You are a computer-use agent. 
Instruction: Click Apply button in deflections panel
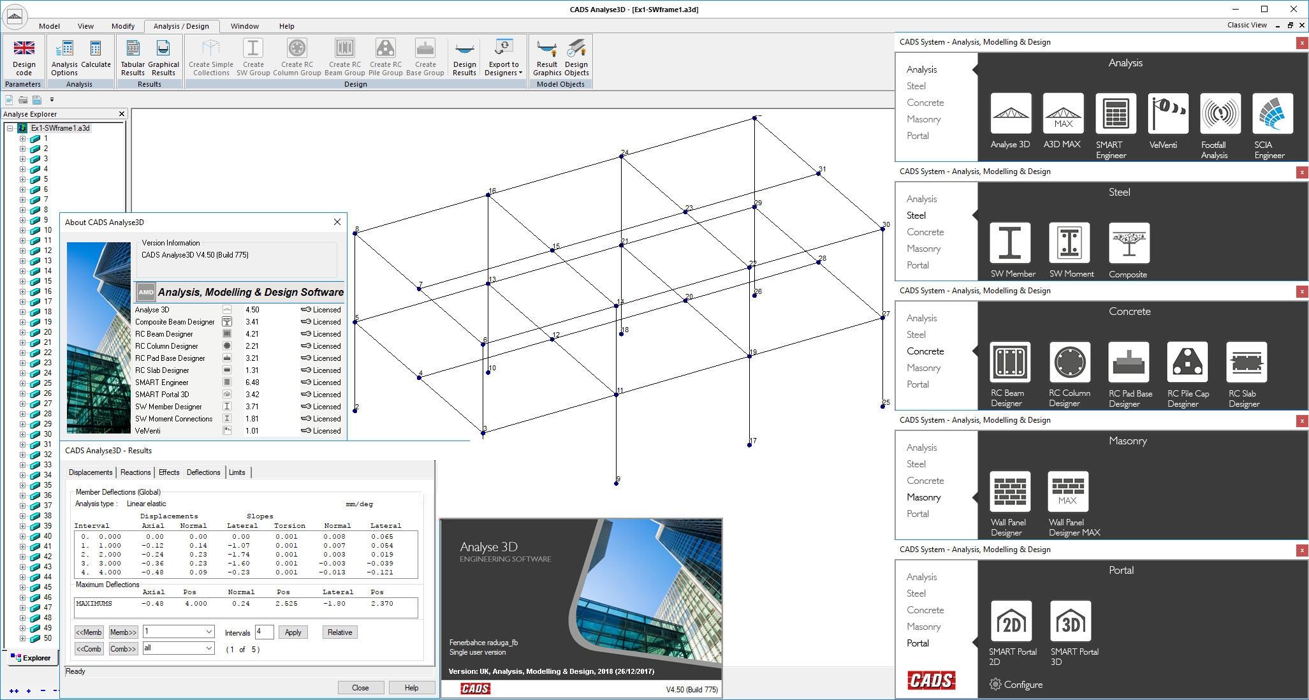(293, 632)
